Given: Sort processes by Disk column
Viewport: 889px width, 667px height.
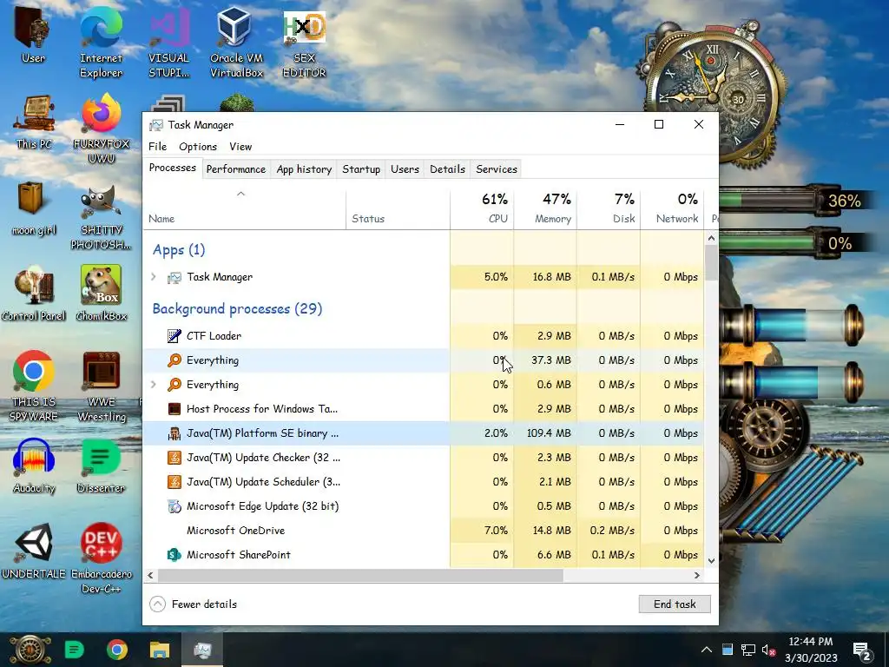Looking at the screenshot, I should (x=609, y=210).
